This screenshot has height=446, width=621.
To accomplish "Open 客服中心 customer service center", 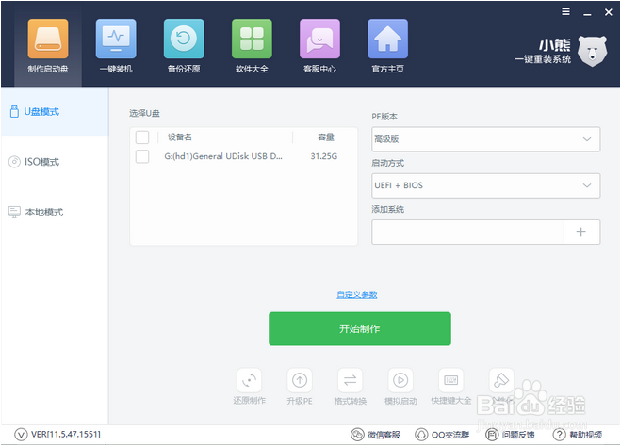I will 319,46.
